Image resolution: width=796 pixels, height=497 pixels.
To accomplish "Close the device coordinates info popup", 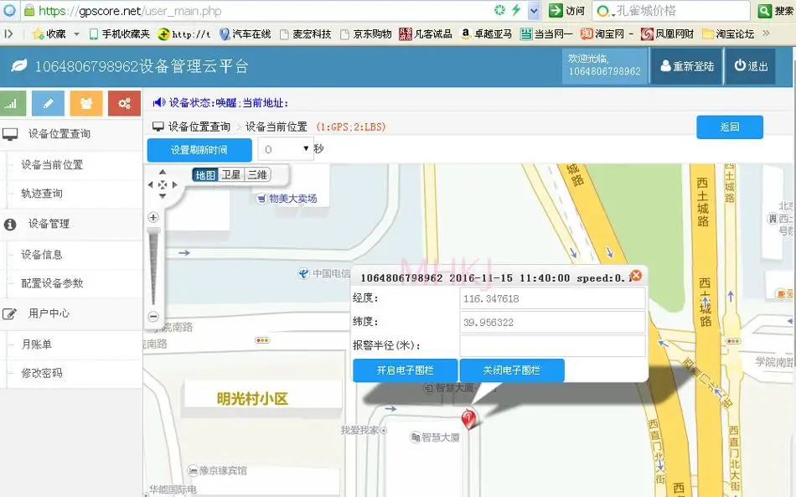I will [636, 275].
